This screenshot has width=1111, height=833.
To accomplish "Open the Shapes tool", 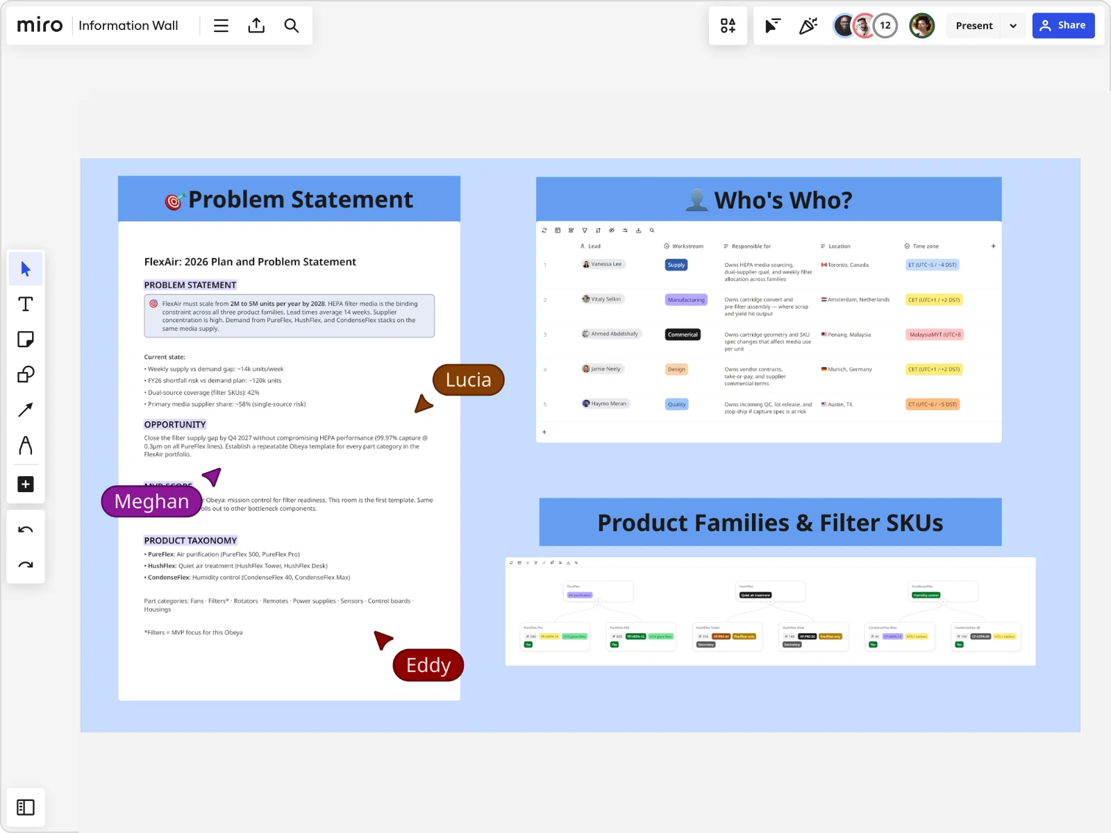I will (26, 375).
